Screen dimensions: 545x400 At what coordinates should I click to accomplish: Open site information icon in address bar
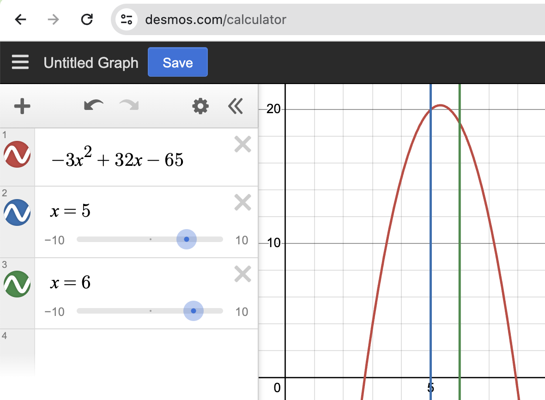pyautogui.click(x=127, y=19)
